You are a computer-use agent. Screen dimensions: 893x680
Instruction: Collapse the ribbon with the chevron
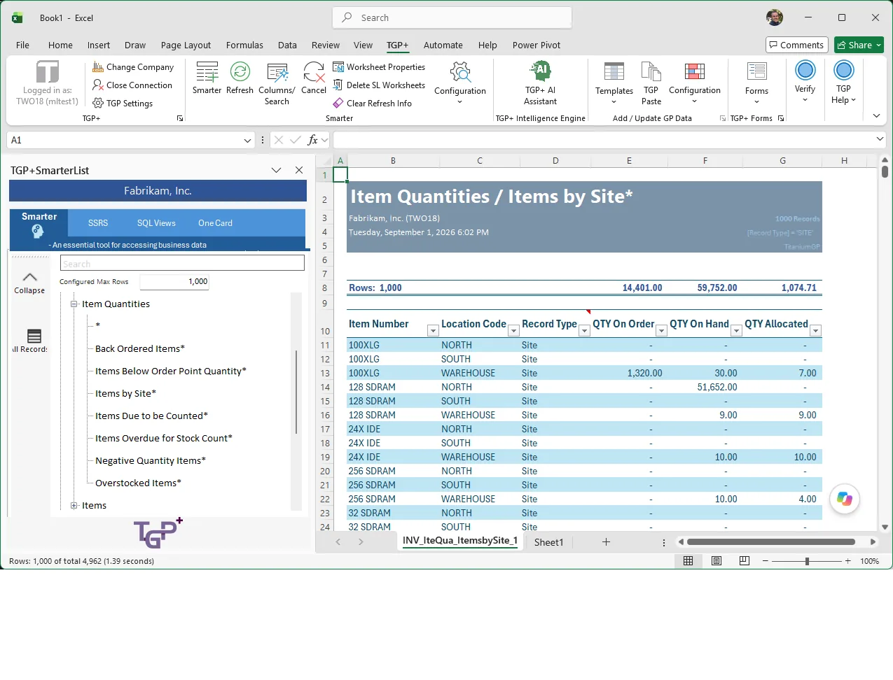(x=876, y=116)
